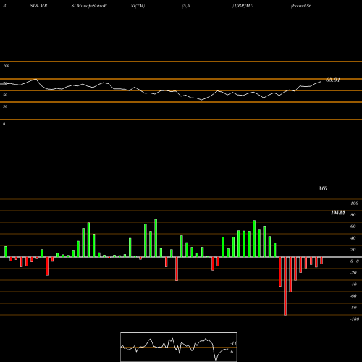
Task: Click the 'SI MunafaSutraR' header text
Action: pos(89,6)
